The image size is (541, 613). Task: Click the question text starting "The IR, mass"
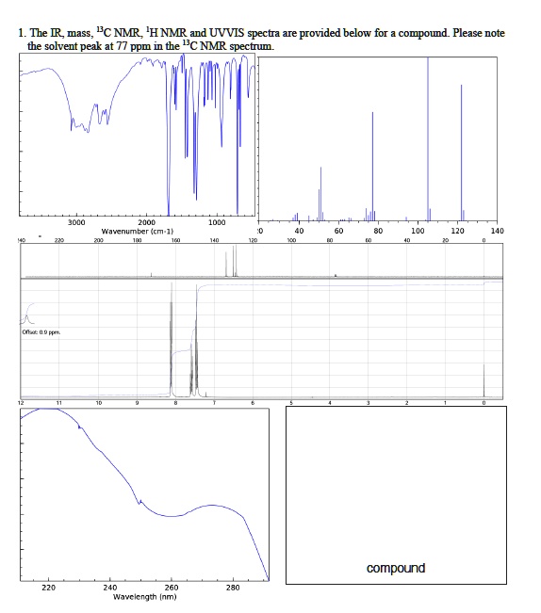click(267, 33)
